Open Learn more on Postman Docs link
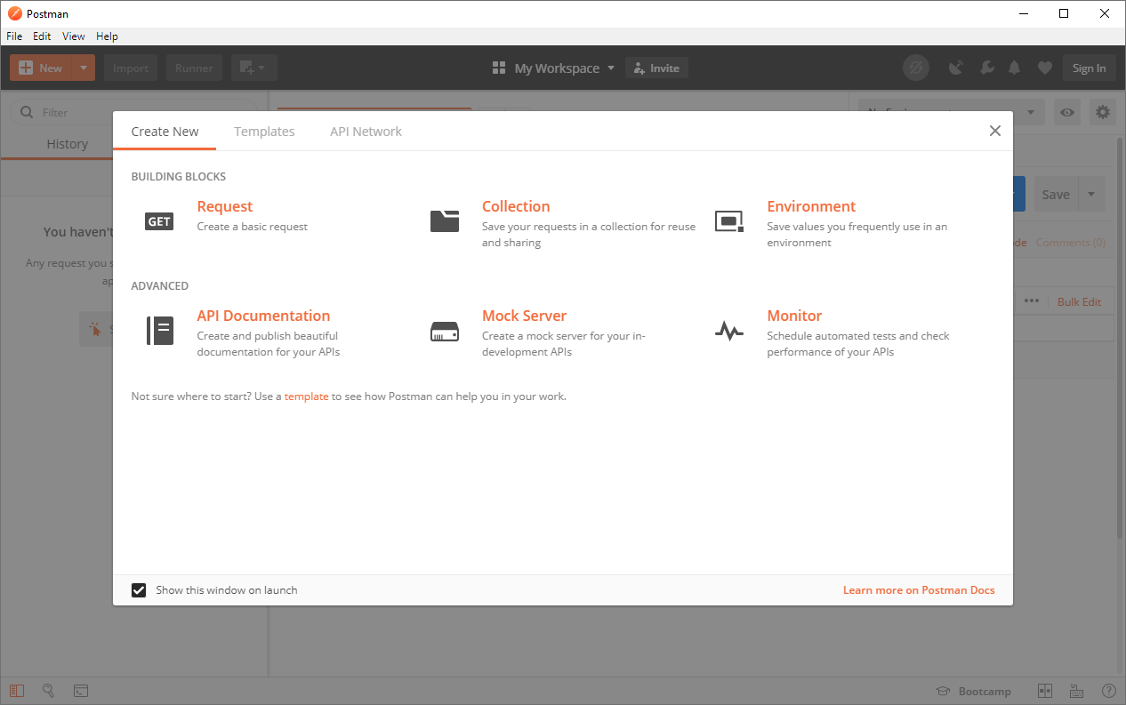This screenshot has width=1126, height=705. click(x=919, y=589)
